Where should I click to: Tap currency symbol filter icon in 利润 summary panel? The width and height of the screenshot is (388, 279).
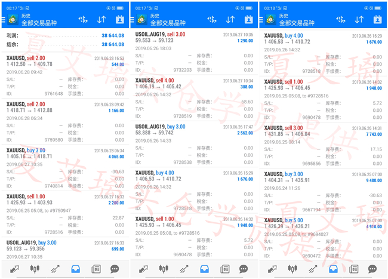coord(83,20)
